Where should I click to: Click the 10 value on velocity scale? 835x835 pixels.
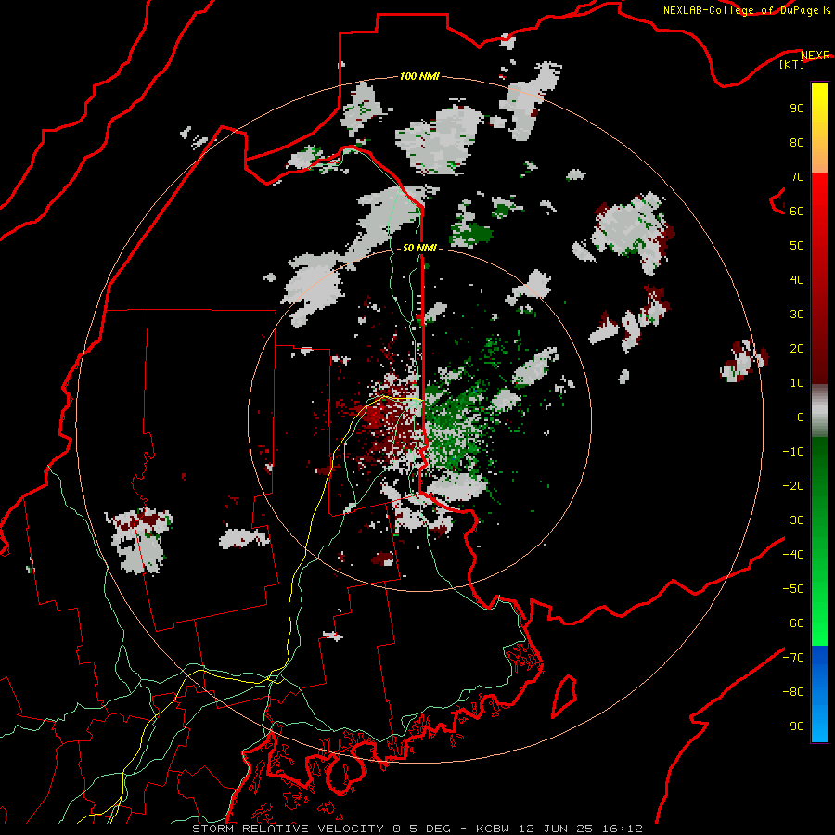(x=797, y=383)
